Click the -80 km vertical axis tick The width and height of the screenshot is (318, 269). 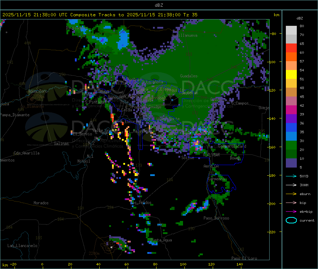click(x=273, y=34)
